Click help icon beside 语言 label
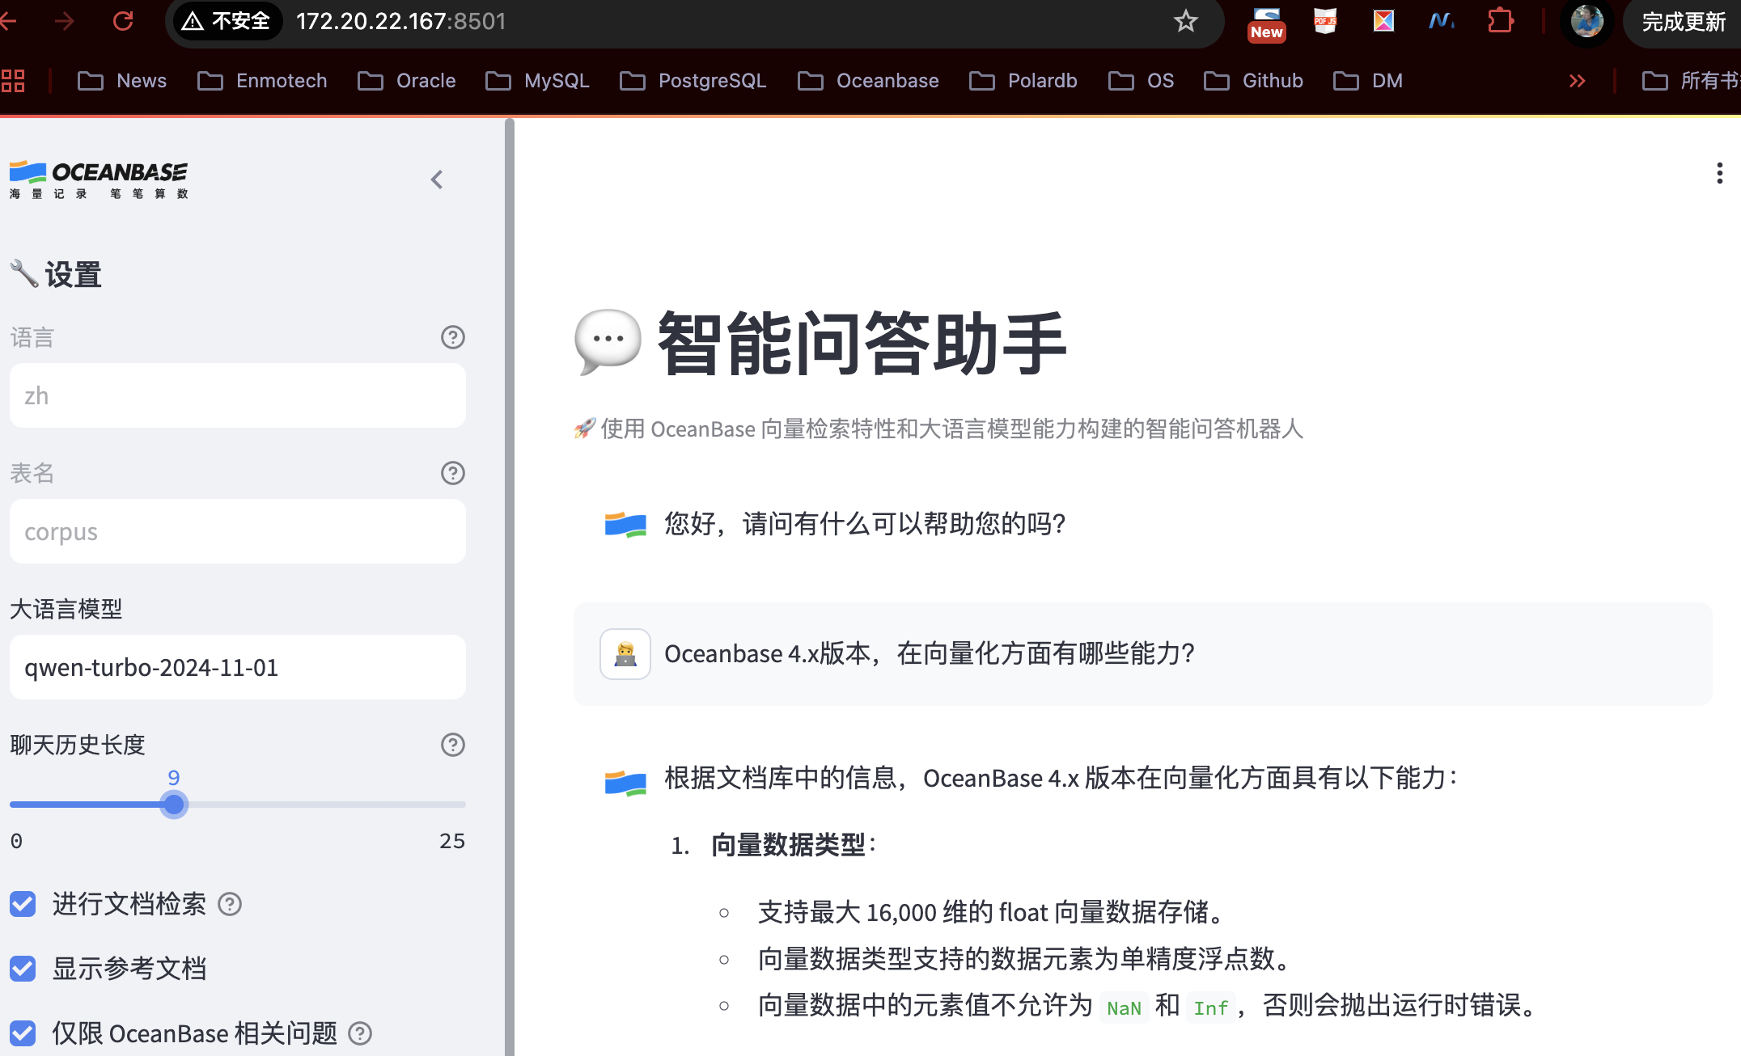This screenshot has width=1741, height=1056. pos(452,337)
